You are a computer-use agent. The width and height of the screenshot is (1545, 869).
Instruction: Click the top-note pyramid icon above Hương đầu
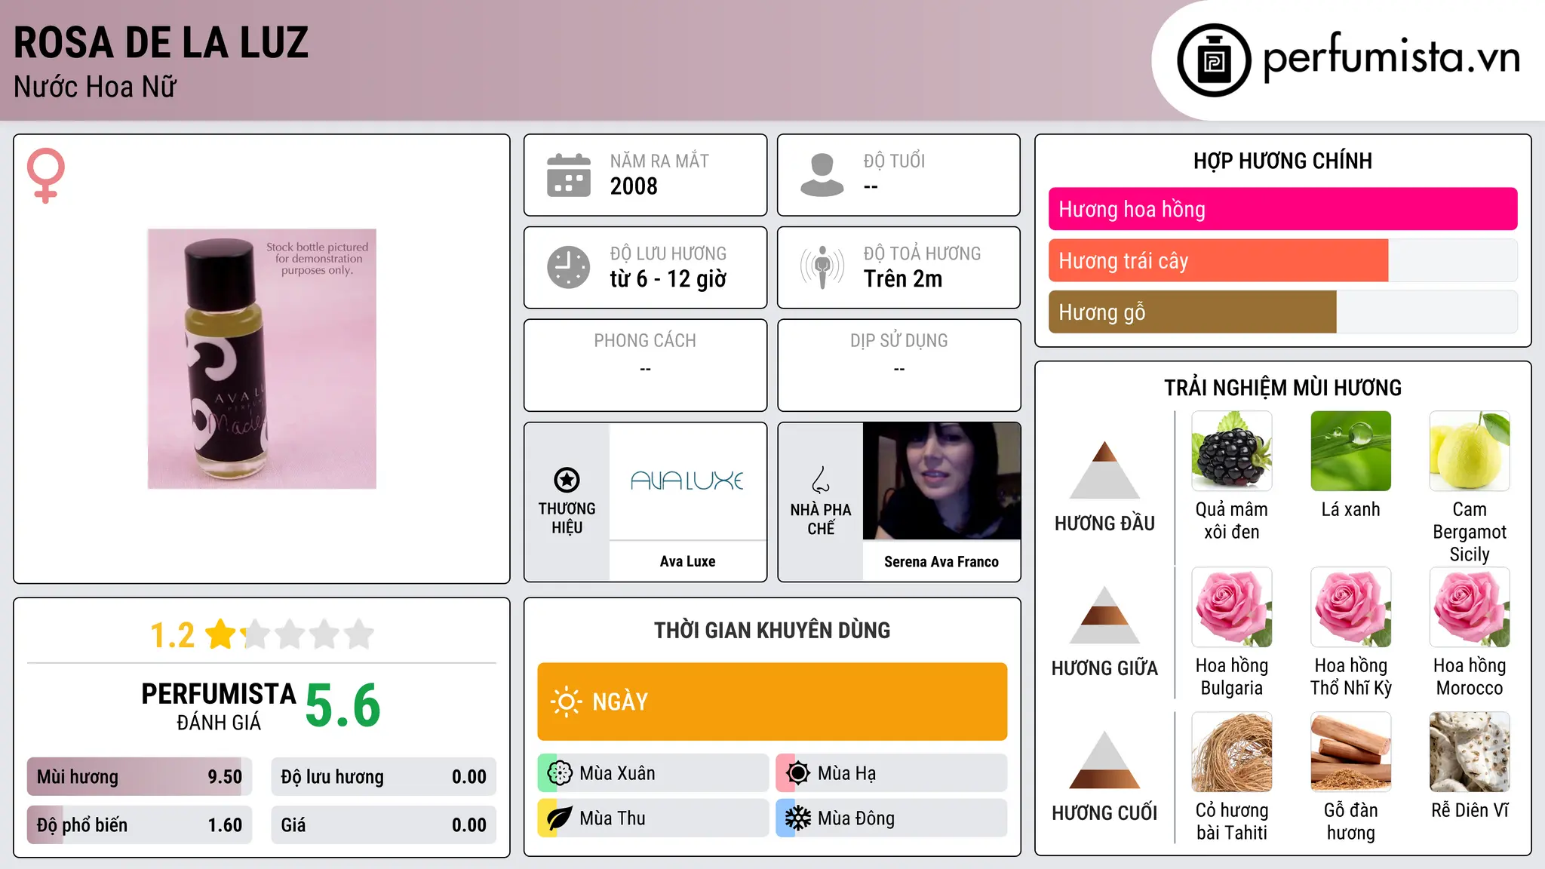click(1104, 470)
